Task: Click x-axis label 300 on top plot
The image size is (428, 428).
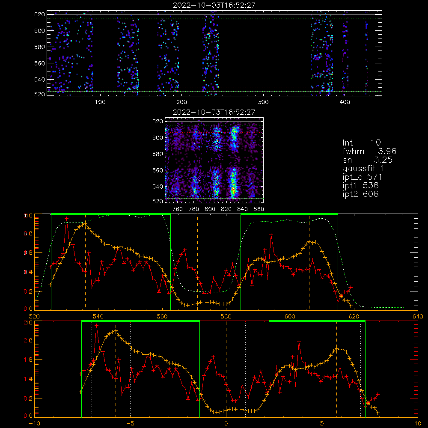Action: pyautogui.click(x=263, y=102)
